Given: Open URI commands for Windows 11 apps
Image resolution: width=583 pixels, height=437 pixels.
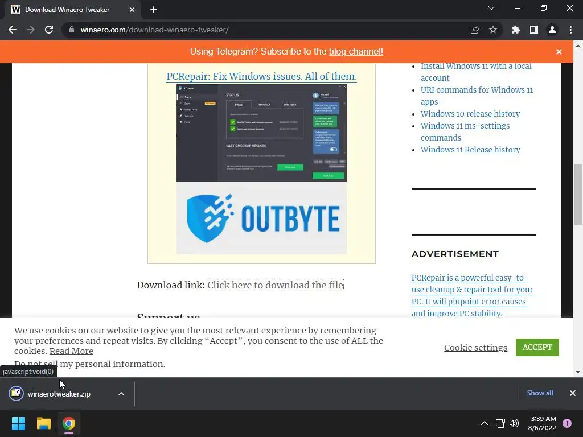Looking at the screenshot, I should pyautogui.click(x=477, y=96).
